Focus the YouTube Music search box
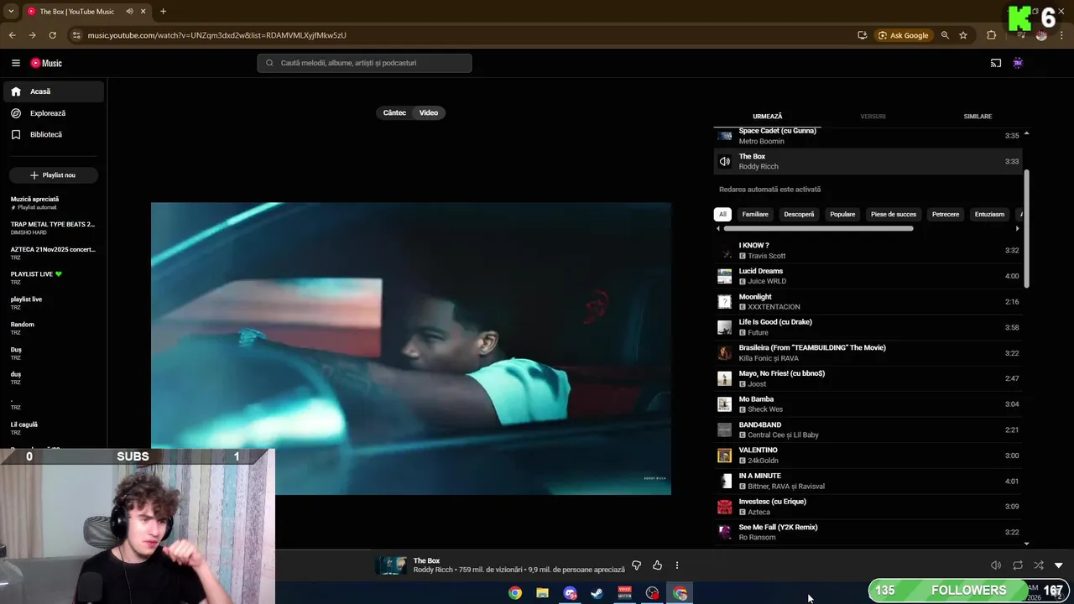 (364, 63)
